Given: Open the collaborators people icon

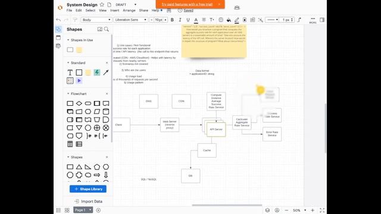Looking at the screenshot, I should [237, 8].
